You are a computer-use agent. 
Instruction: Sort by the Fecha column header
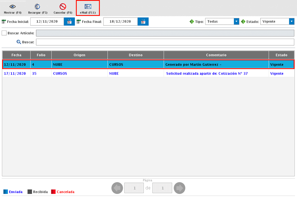point(16,55)
